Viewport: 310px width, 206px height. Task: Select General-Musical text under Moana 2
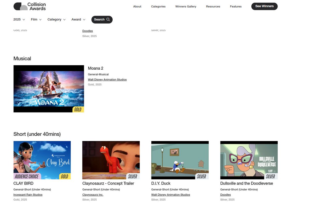[x=98, y=74]
